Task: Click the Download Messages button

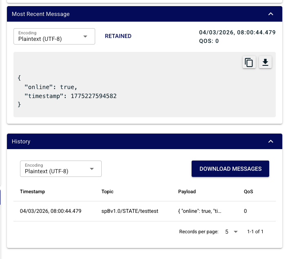Action: (x=230, y=169)
